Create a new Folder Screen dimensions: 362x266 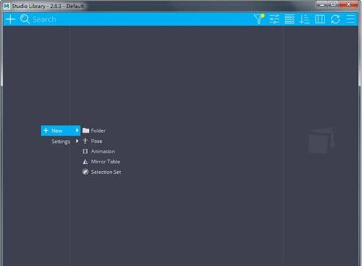point(101,130)
